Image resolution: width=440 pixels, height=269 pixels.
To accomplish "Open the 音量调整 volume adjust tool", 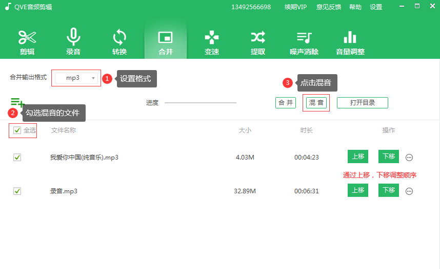I will [x=350, y=42].
